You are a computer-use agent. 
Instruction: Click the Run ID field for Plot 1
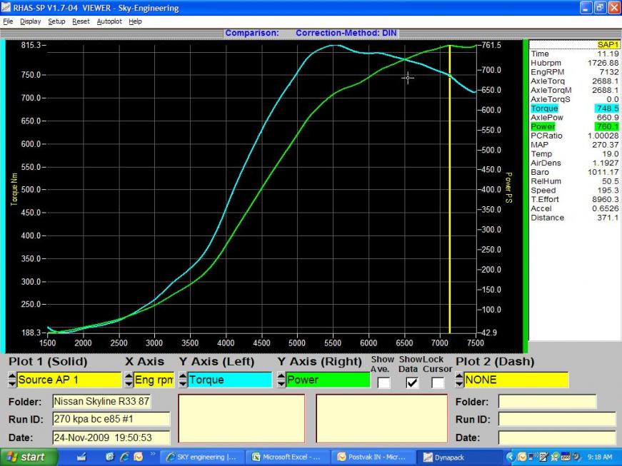pos(111,419)
